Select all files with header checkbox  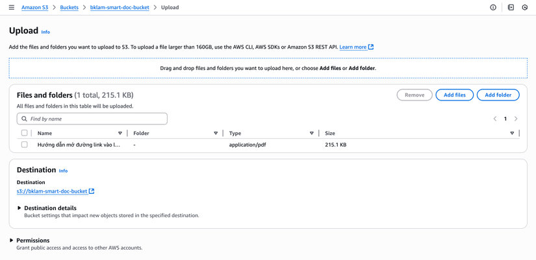tap(25, 133)
